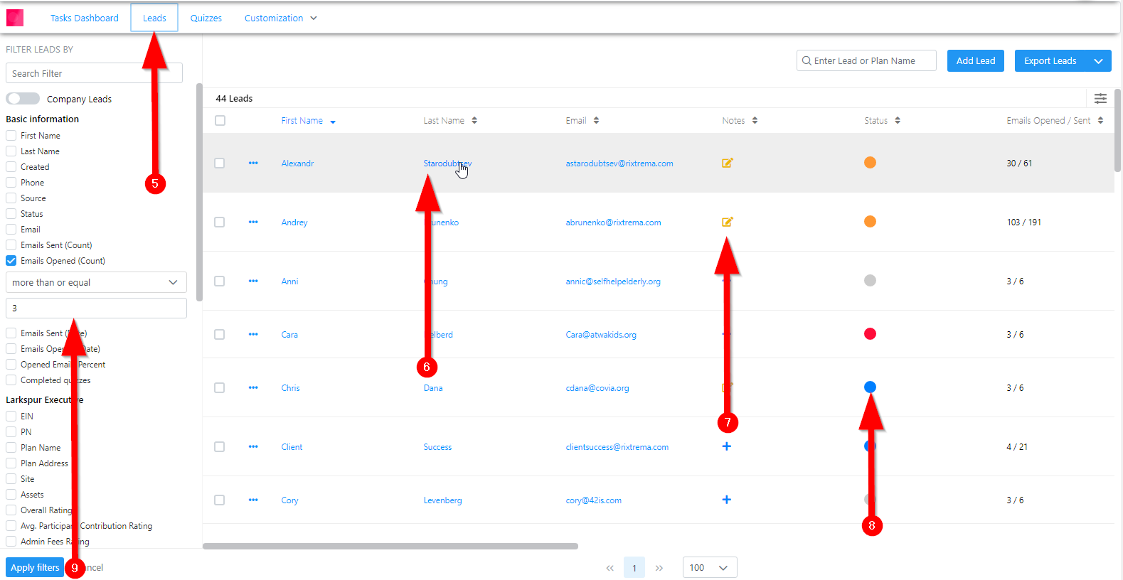Screen dimensions: 1123x580
Task: Open the Quizzes tab
Action: click(206, 18)
